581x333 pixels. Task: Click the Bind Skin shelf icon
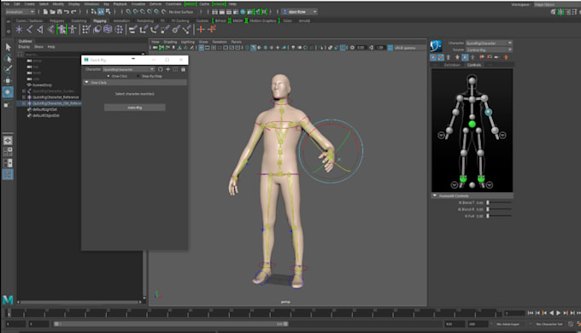pos(50,29)
